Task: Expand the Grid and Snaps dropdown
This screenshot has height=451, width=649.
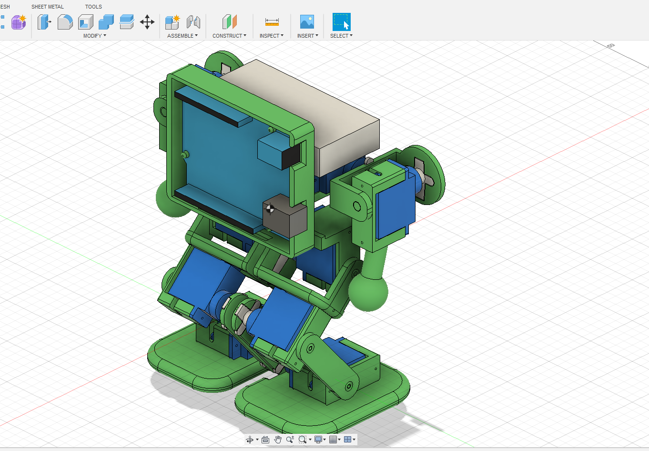Action: coord(338,440)
